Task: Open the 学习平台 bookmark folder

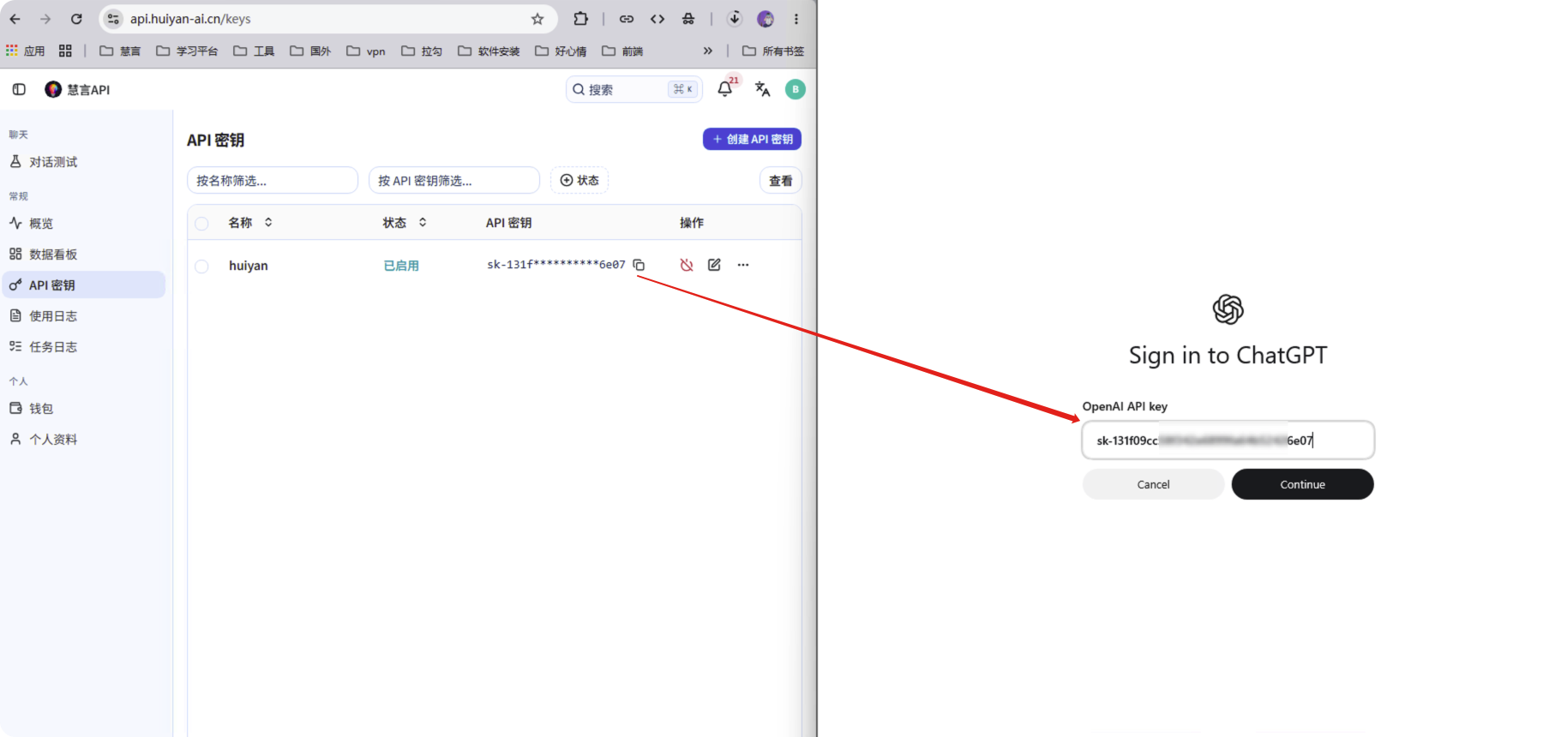Action: (187, 51)
